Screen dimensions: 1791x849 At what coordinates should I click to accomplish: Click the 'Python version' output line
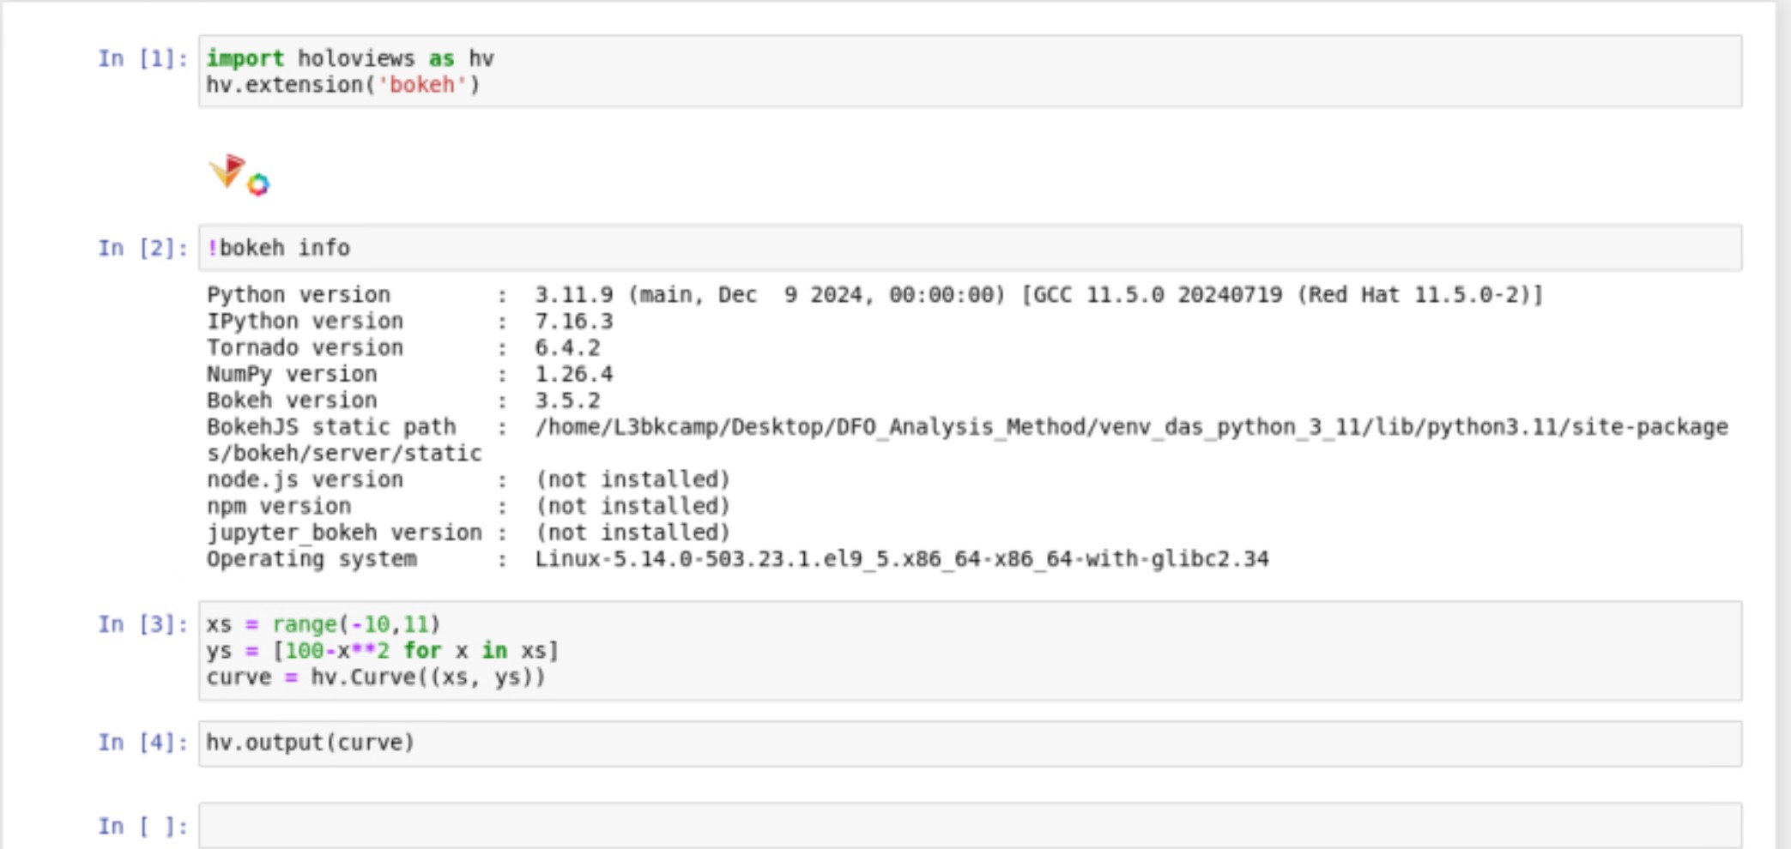[x=874, y=295]
